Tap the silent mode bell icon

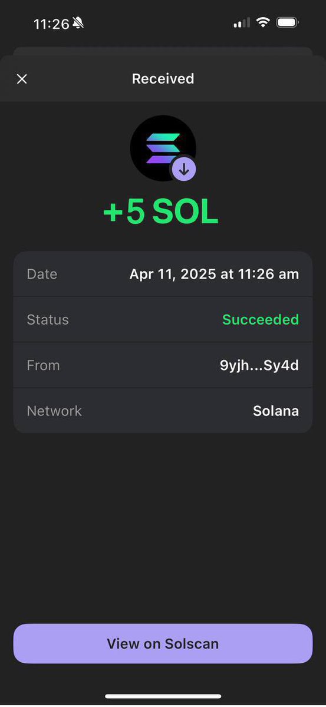tap(78, 24)
